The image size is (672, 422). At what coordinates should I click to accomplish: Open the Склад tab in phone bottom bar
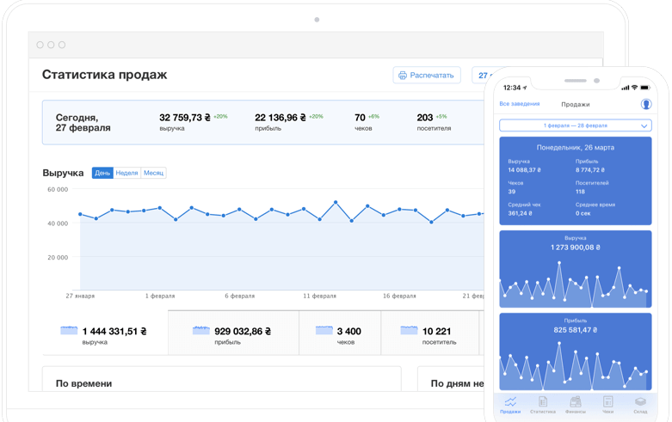pos(640,405)
